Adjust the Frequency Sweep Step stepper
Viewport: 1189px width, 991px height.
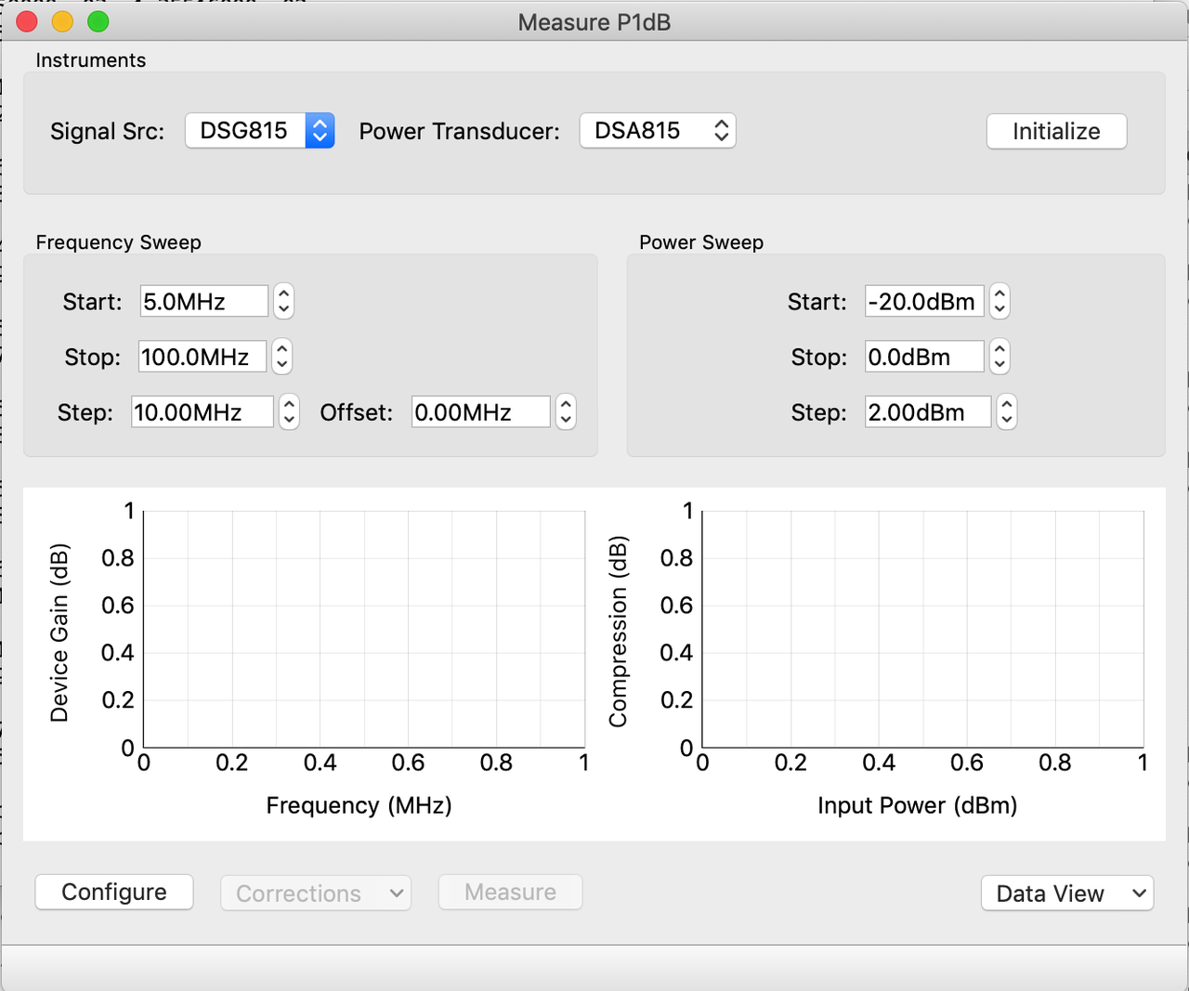tap(290, 412)
